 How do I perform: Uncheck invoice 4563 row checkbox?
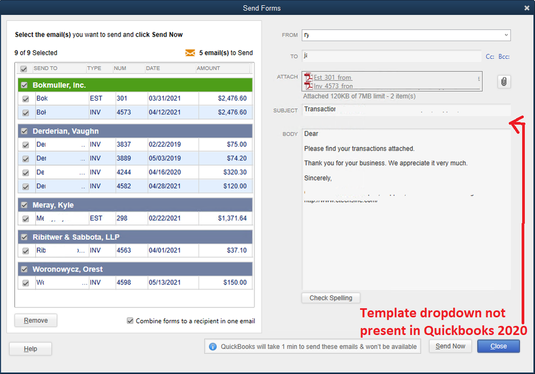(26, 251)
